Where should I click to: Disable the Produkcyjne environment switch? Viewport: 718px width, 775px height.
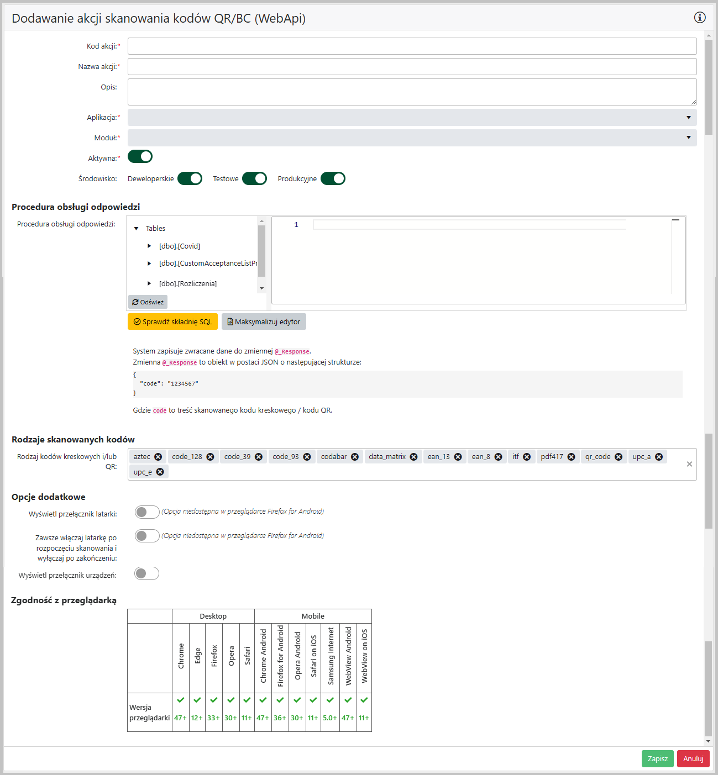(x=333, y=178)
